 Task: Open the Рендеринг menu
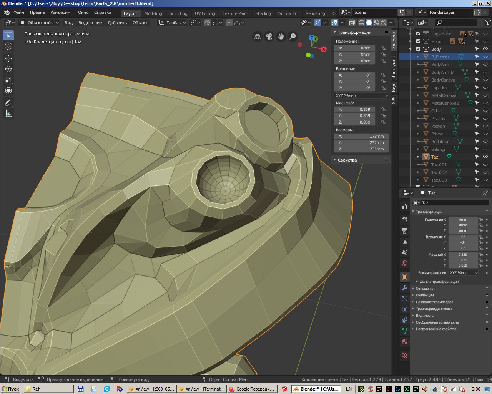pyautogui.click(x=61, y=12)
